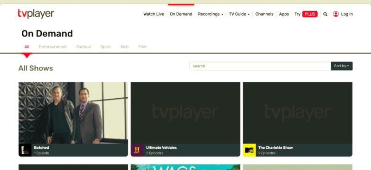
Task: Click the red PLUS button
Action: coord(310,14)
